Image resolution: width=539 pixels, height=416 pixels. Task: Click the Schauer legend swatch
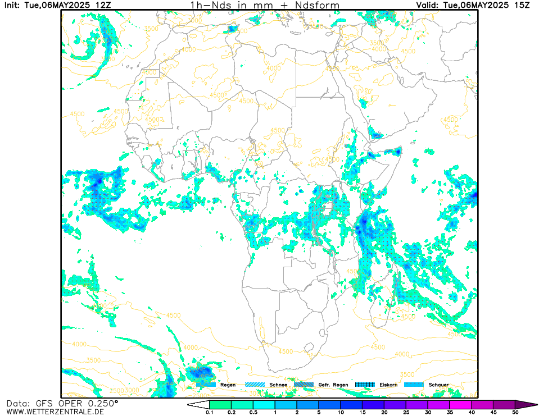pyautogui.click(x=414, y=385)
